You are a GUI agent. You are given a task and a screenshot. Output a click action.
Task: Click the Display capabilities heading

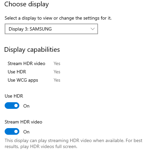coord(32,49)
